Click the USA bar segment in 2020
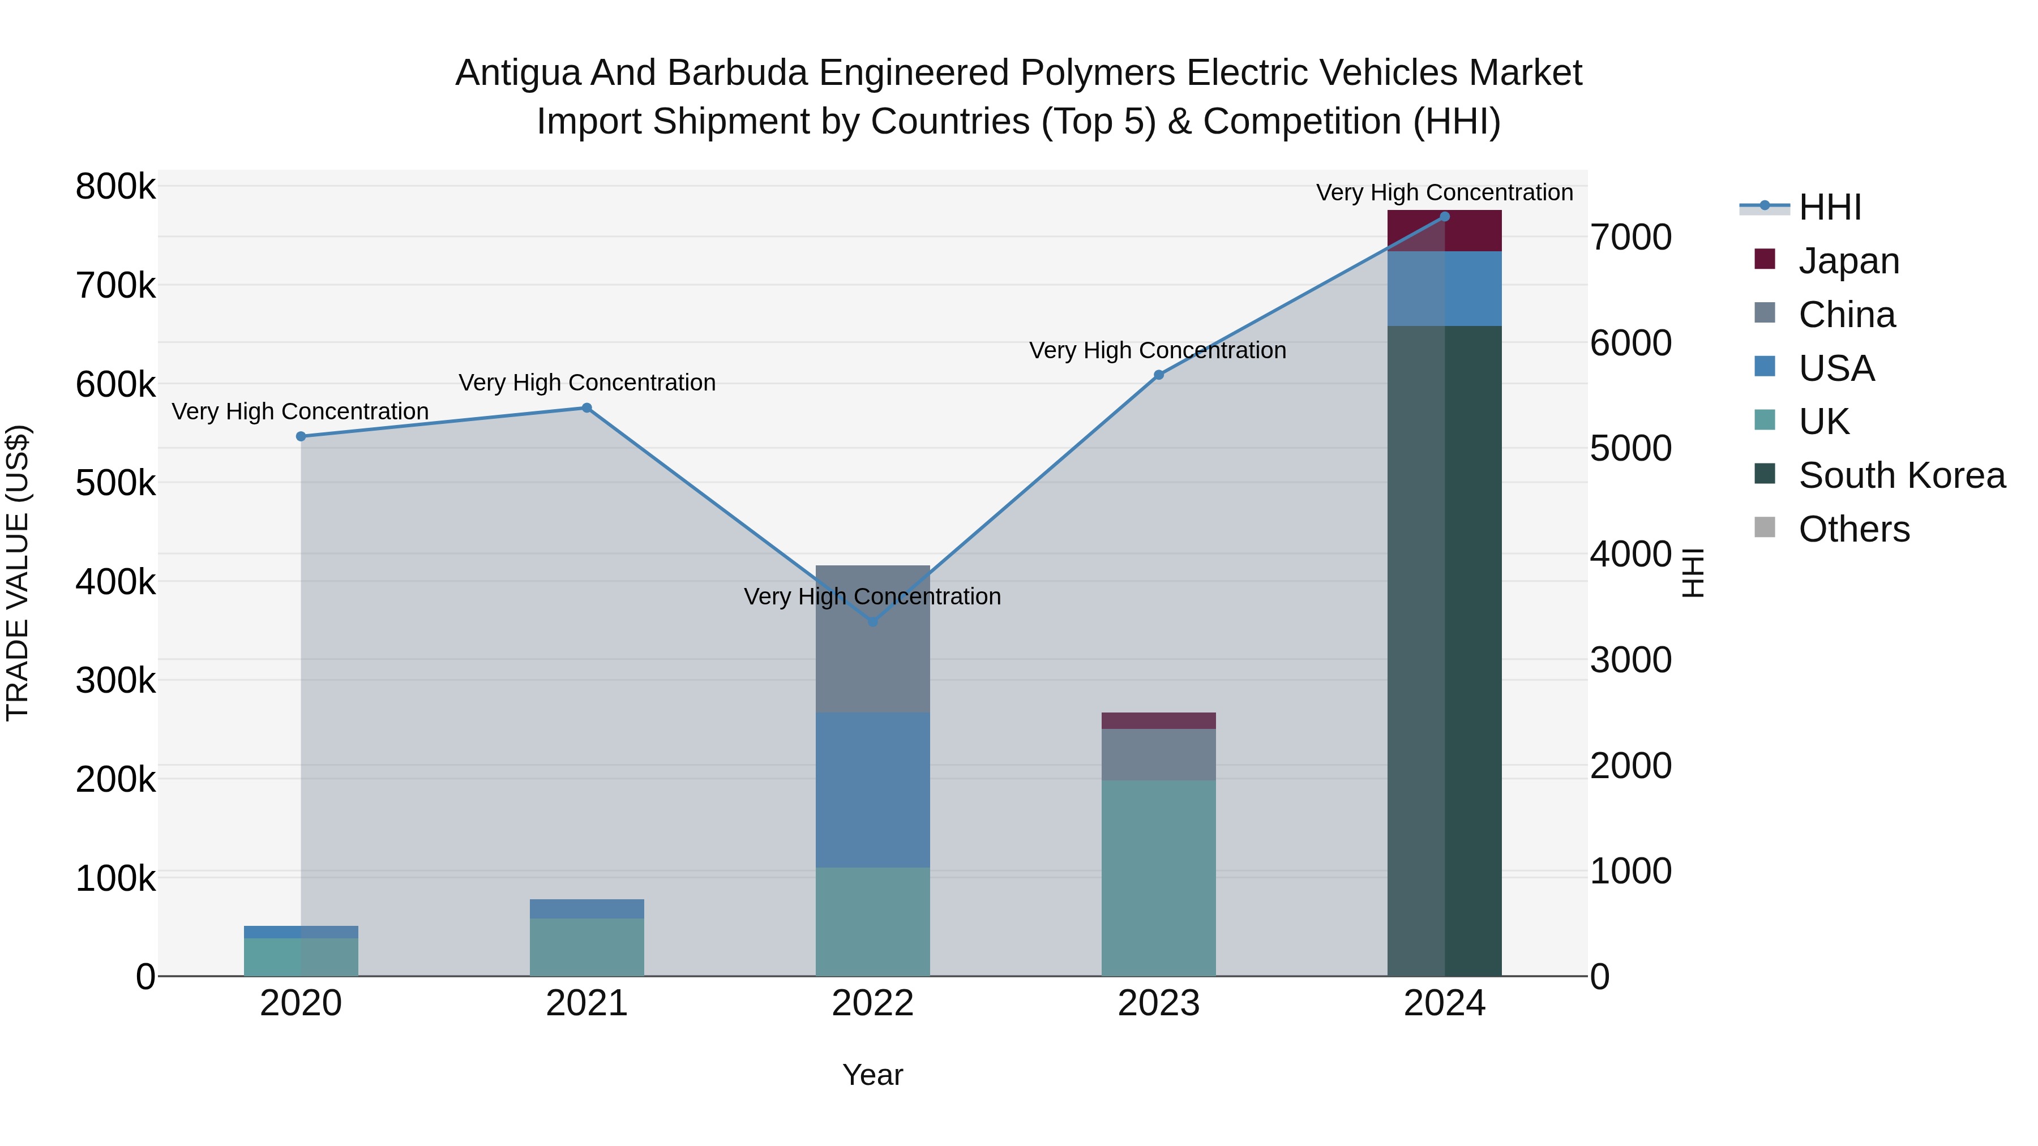 coord(301,933)
